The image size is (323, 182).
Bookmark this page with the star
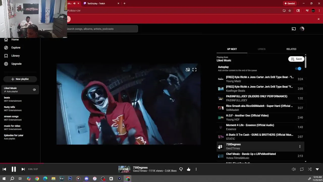click(290, 11)
